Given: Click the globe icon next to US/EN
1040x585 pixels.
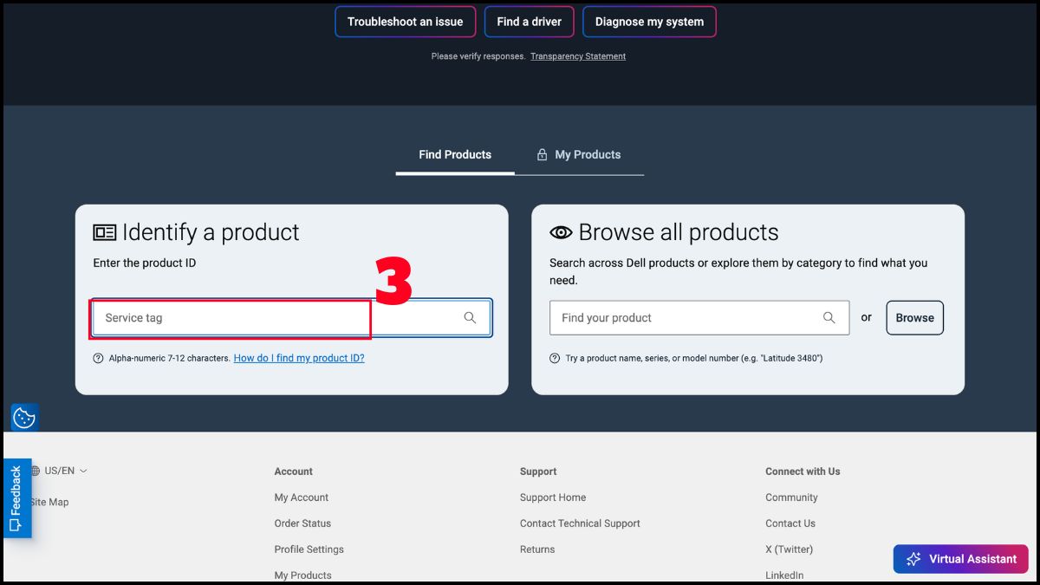Looking at the screenshot, I should coord(36,471).
